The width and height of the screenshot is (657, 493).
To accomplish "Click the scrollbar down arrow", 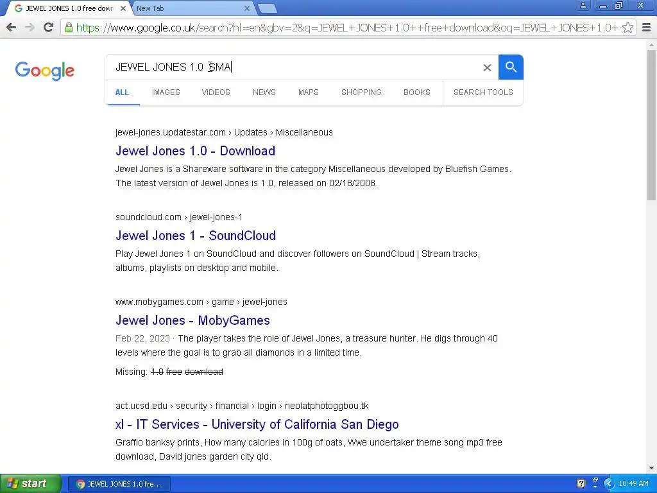I will click(x=652, y=468).
